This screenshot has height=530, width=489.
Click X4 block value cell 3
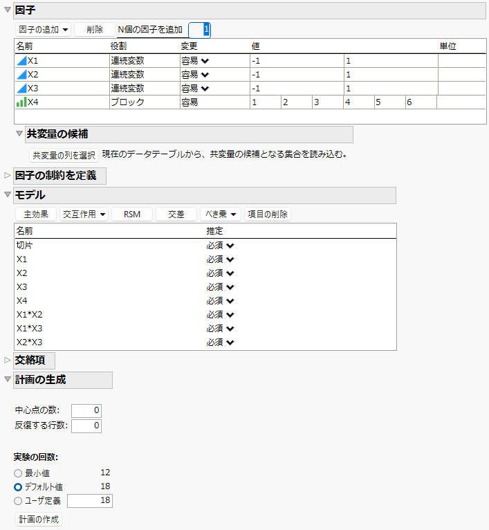tap(328, 102)
